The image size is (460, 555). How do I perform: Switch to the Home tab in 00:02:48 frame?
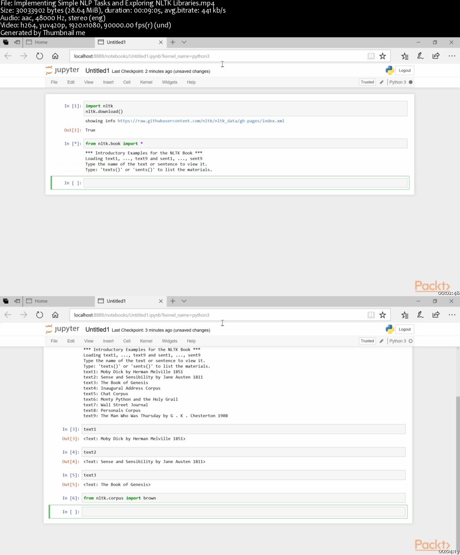59,42
